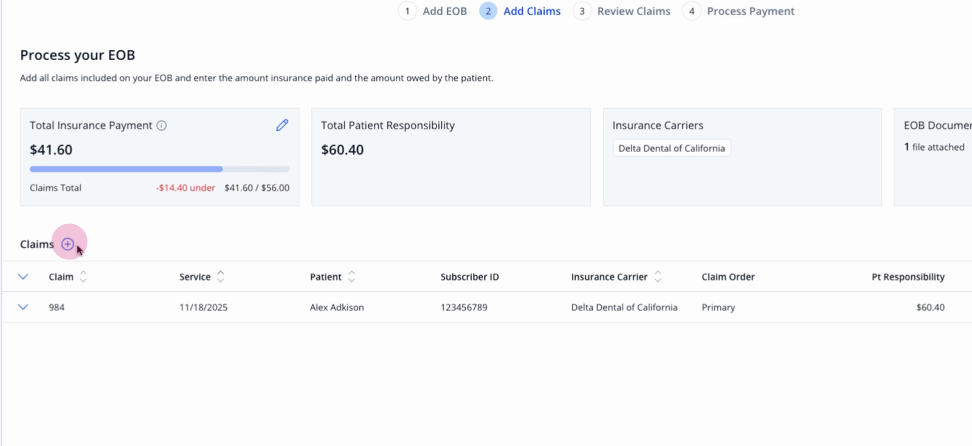Jump to Review Claims step
Image resolution: width=972 pixels, height=446 pixels.
pyautogui.click(x=622, y=11)
